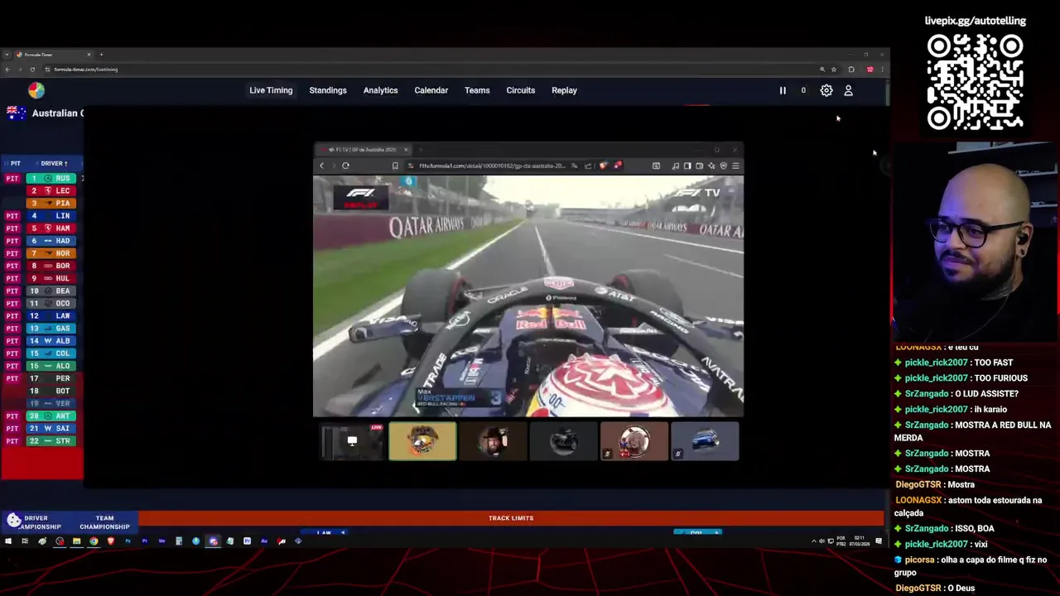Go to the Analytics tab
Screen dimensions: 1060x596
tap(380, 90)
